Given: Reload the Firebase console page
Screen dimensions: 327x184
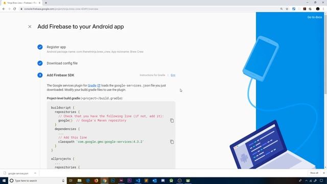Looking at the screenshot, I should tap(15, 9).
